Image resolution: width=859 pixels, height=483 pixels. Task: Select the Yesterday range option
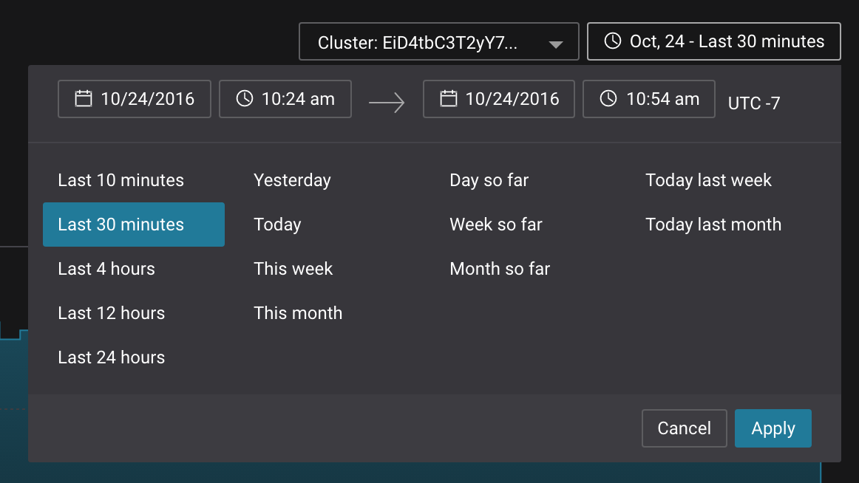click(292, 180)
